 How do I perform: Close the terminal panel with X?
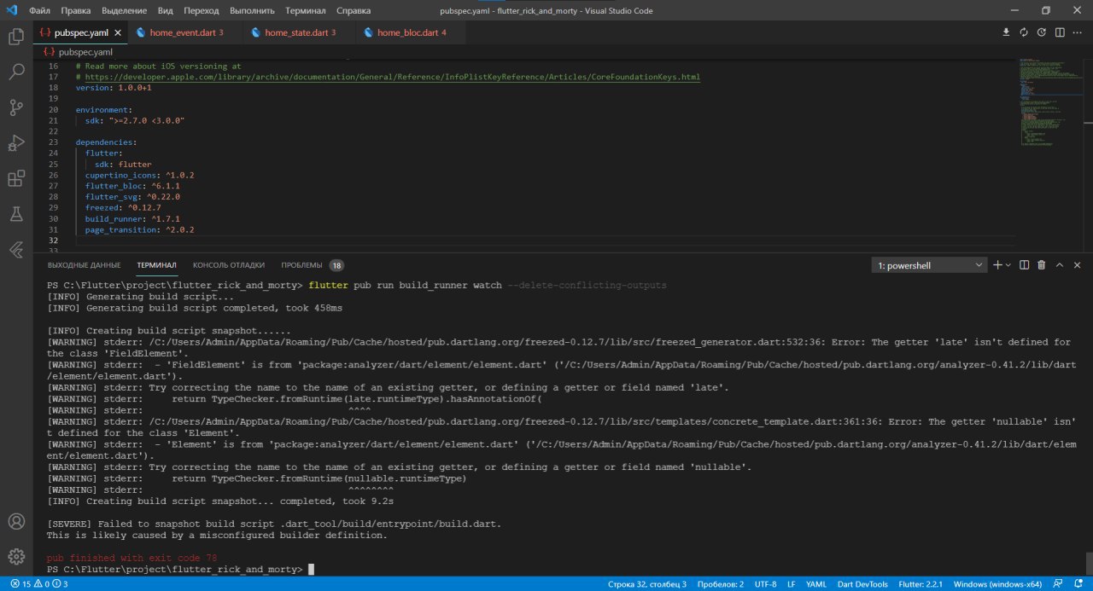[x=1078, y=265]
